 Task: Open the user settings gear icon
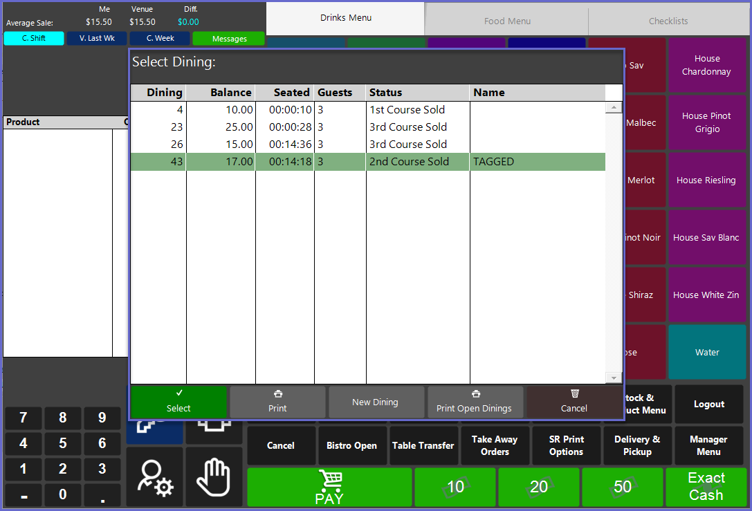point(155,478)
